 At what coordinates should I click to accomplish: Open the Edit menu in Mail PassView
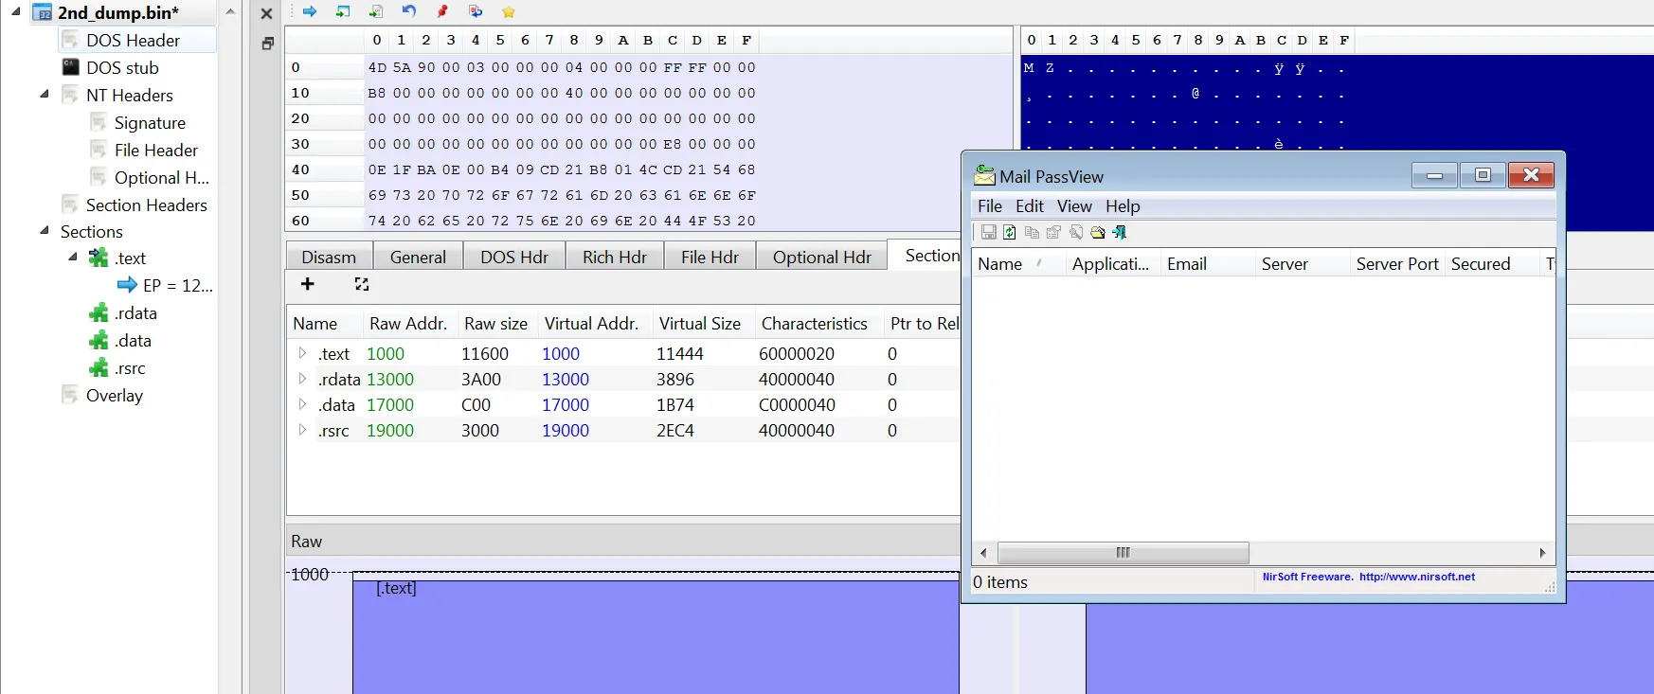[x=1030, y=206]
